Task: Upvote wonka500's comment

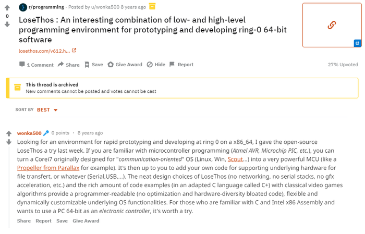Action: (x=8, y=133)
